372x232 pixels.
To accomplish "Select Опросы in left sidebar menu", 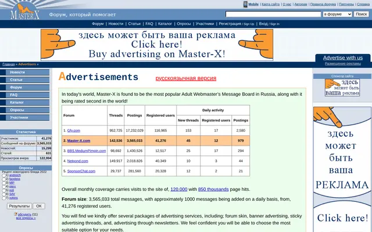I will click(24, 110).
